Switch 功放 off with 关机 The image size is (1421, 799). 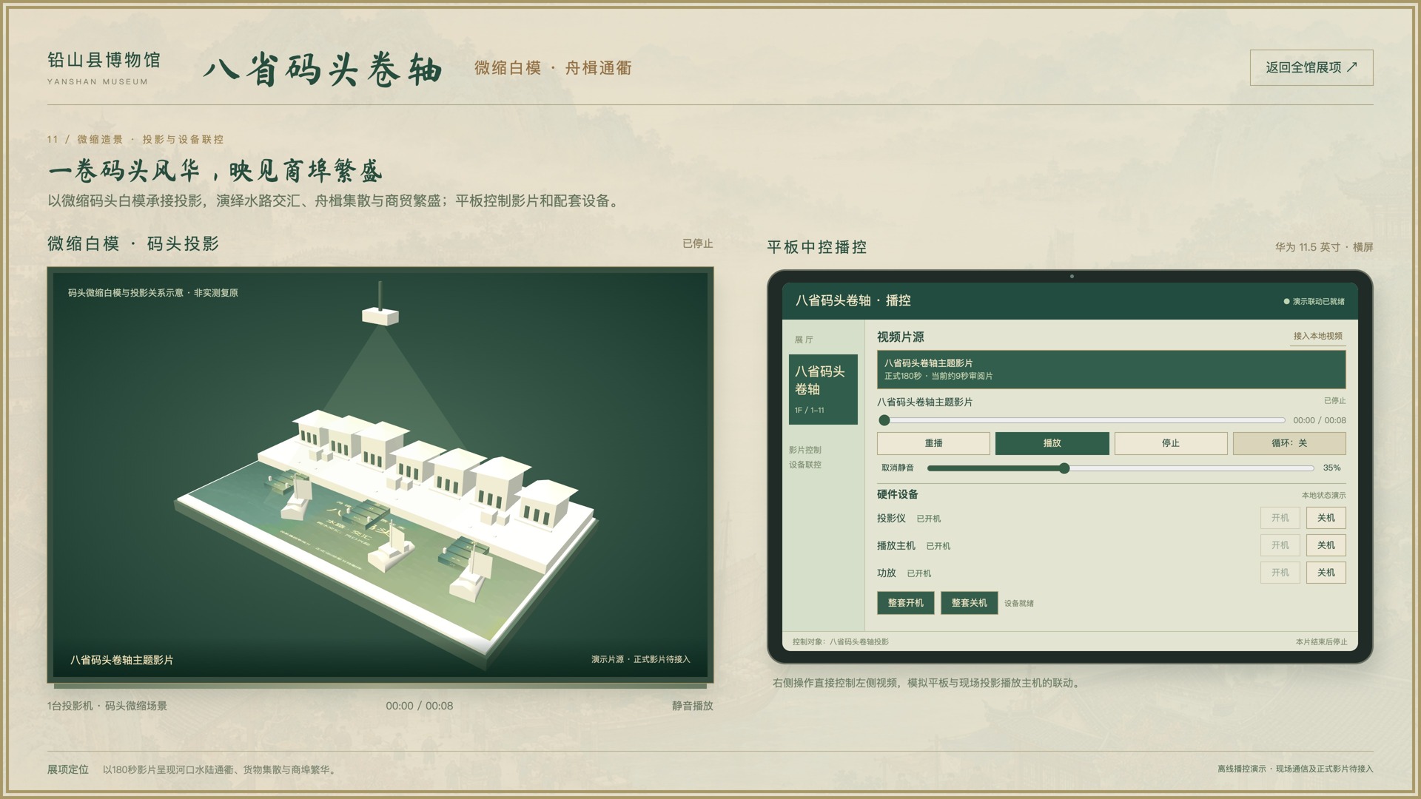coord(1326,573)
